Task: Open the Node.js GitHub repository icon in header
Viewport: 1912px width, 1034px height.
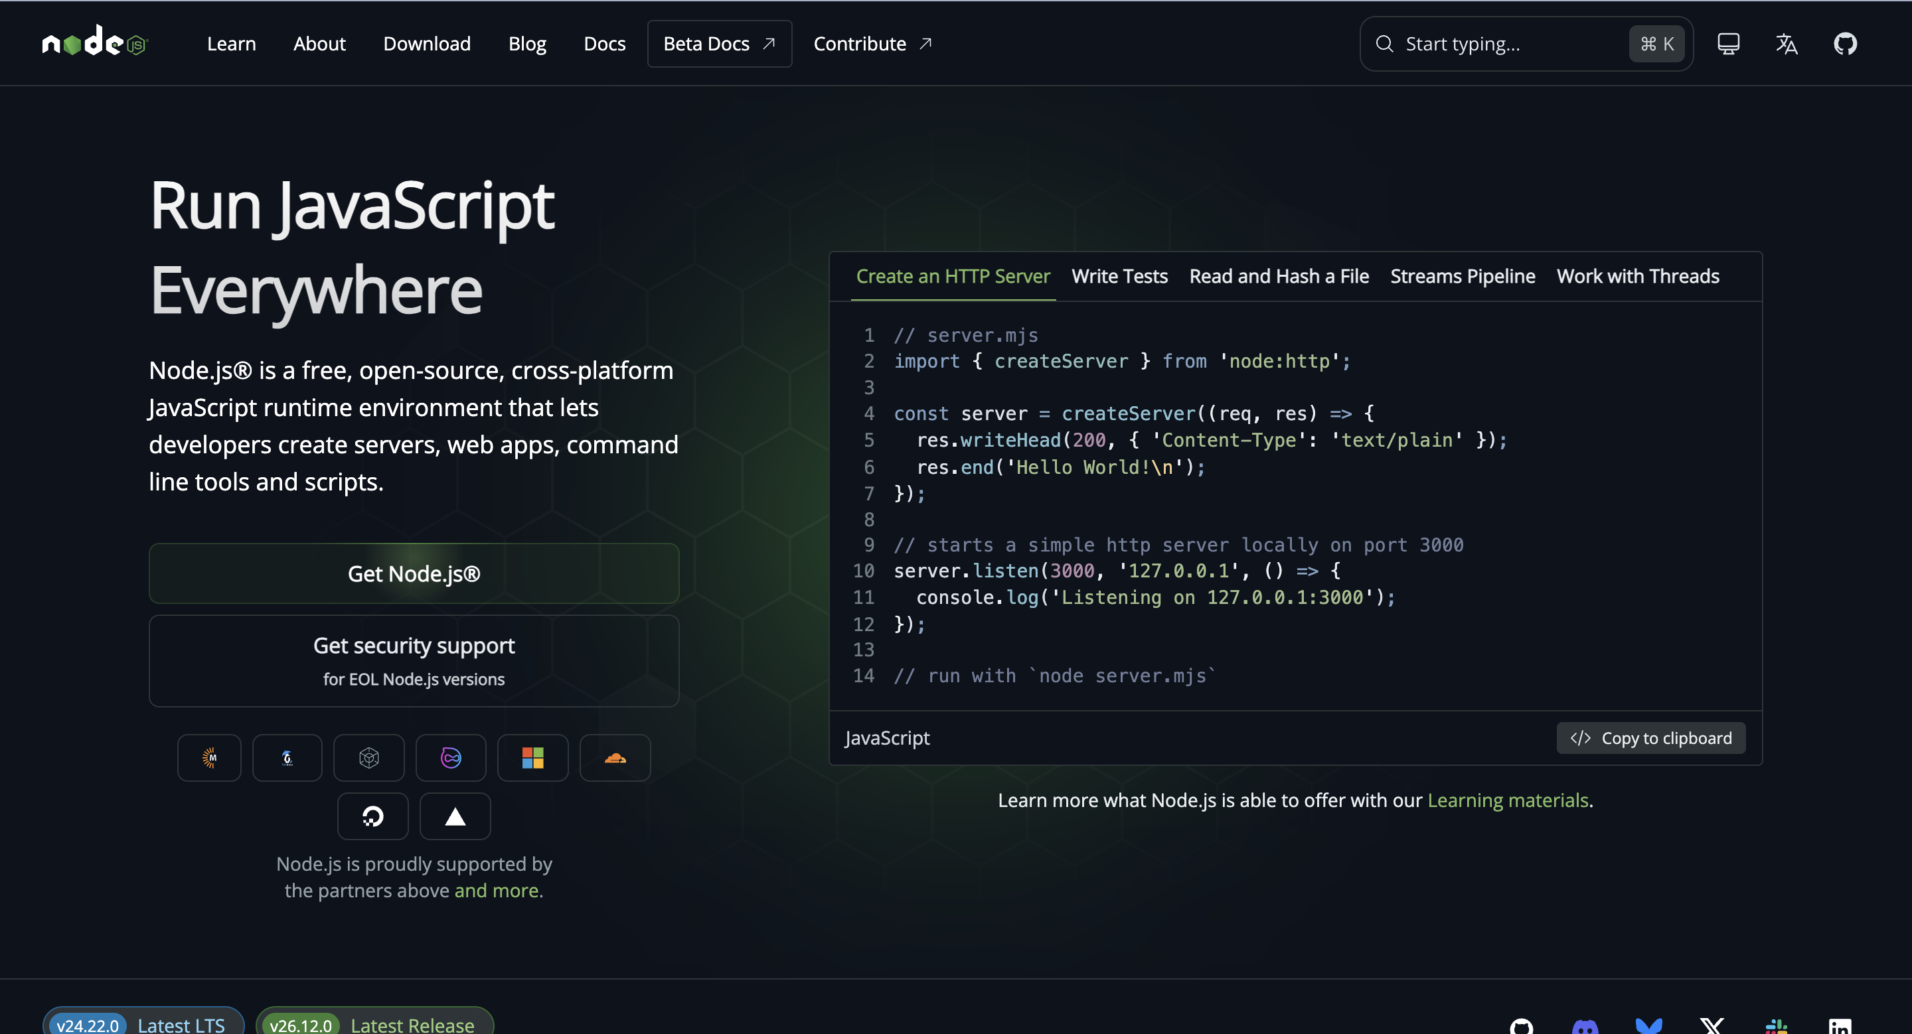Action: click(1845, 44)
